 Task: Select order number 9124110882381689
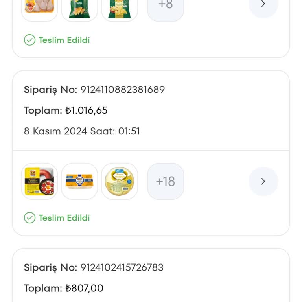click(x=122, y=90)
